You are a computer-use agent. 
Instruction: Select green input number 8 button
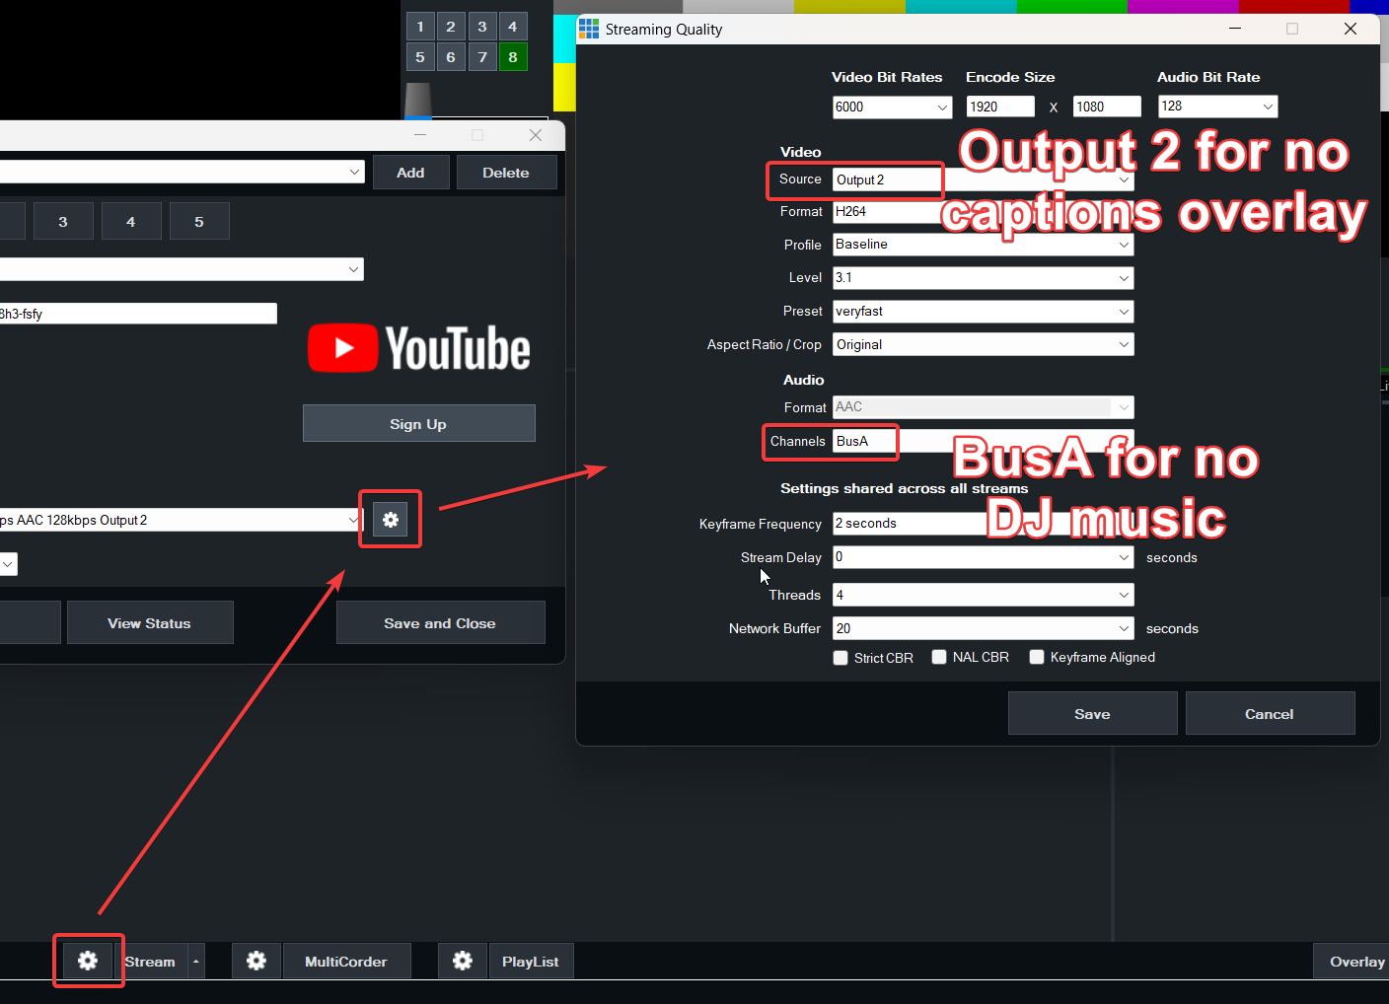coord(513,57)
